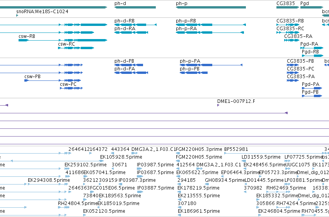
Task: Click the EK213555.5prime EST label
Action: [199, 196]
